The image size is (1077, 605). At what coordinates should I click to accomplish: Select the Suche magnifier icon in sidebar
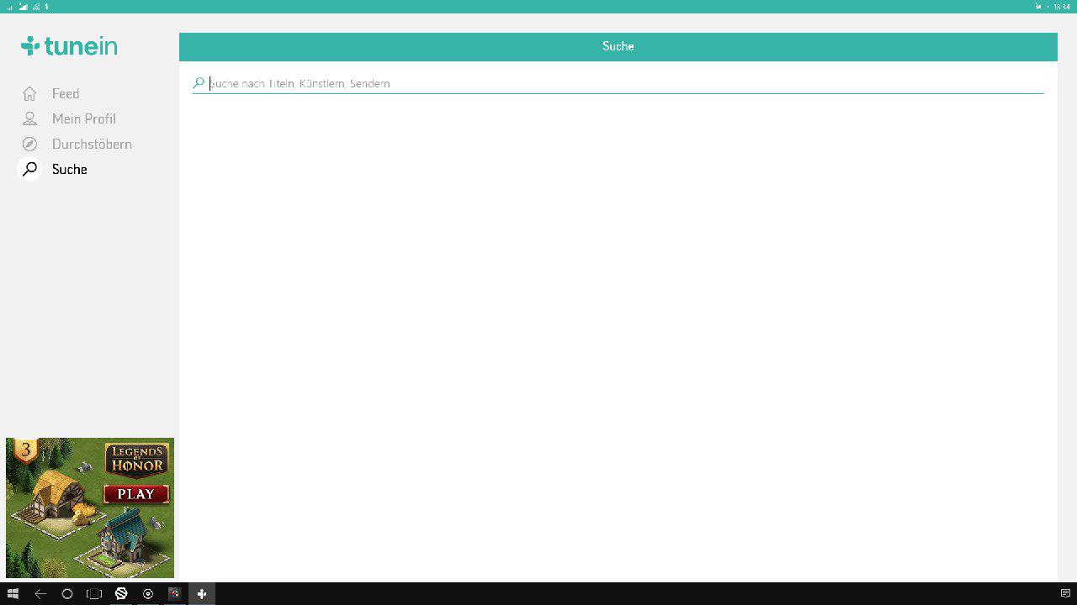[x=29, y=169]
